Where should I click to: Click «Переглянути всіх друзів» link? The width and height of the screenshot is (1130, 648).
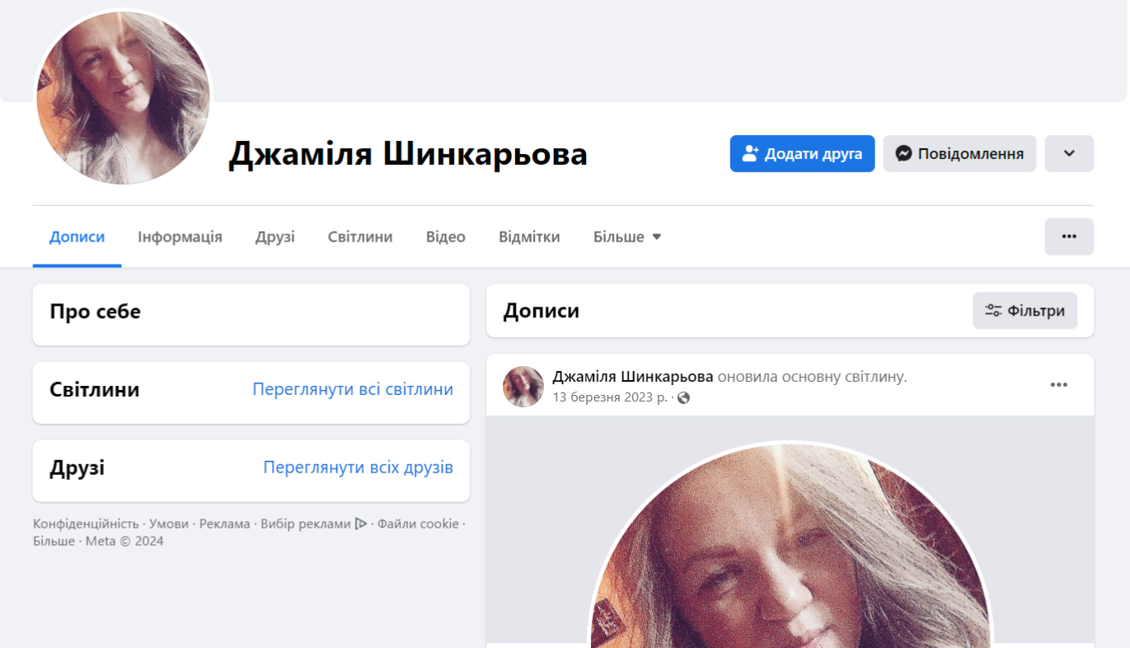pyautogui.click(x=358, y=467)
